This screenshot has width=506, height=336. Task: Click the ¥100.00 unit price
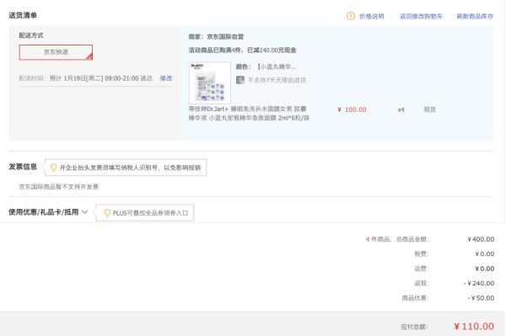352,109
